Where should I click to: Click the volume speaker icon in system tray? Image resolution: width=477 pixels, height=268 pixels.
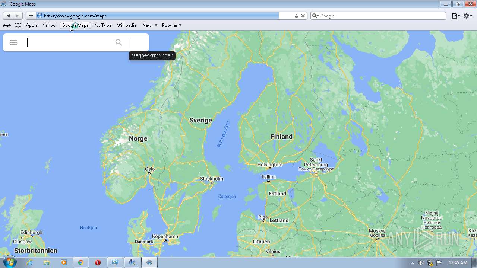[x=421, y=263]
